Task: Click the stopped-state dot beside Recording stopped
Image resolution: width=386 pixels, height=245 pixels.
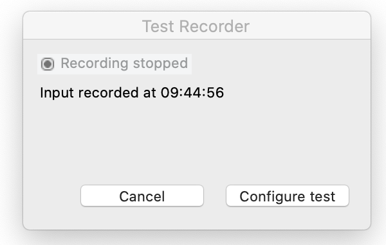Action: tap(48, 64)
